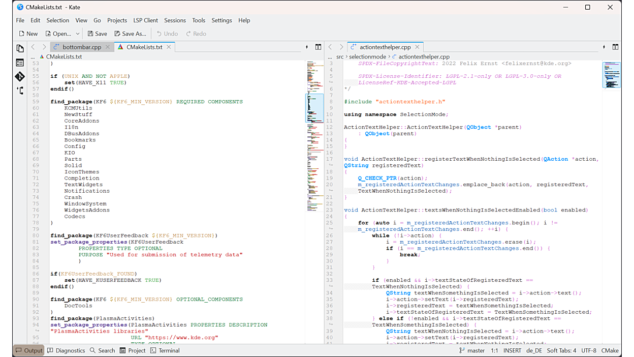
Task: Click quick open icon in left tab bar
Action: pyautogui.click(x=307, y=47)
